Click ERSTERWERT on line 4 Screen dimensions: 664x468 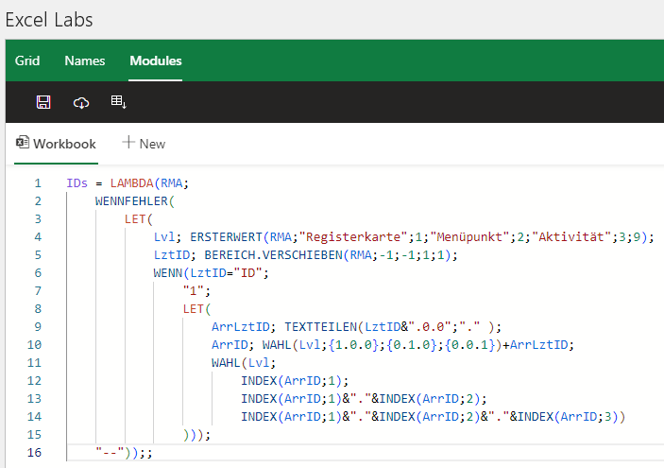pyautogui.click(x=226, y=237)
